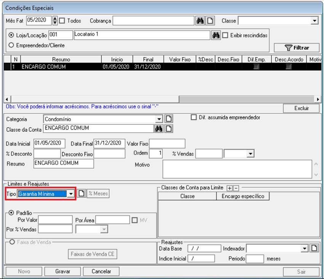Image resolution: width=324 pixels, height=279 pixels.
Task: Click the %Desc column header
Action: coord(205,60)
